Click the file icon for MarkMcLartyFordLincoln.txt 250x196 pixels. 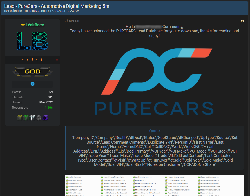(x=134, y=183)
